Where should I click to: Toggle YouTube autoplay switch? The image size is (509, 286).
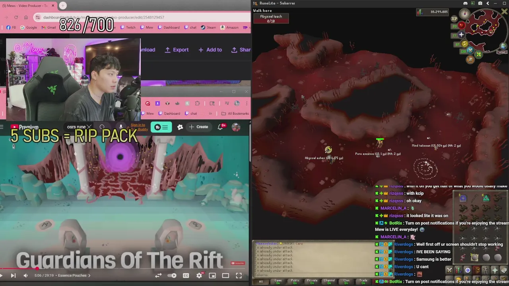pos(172,275)
